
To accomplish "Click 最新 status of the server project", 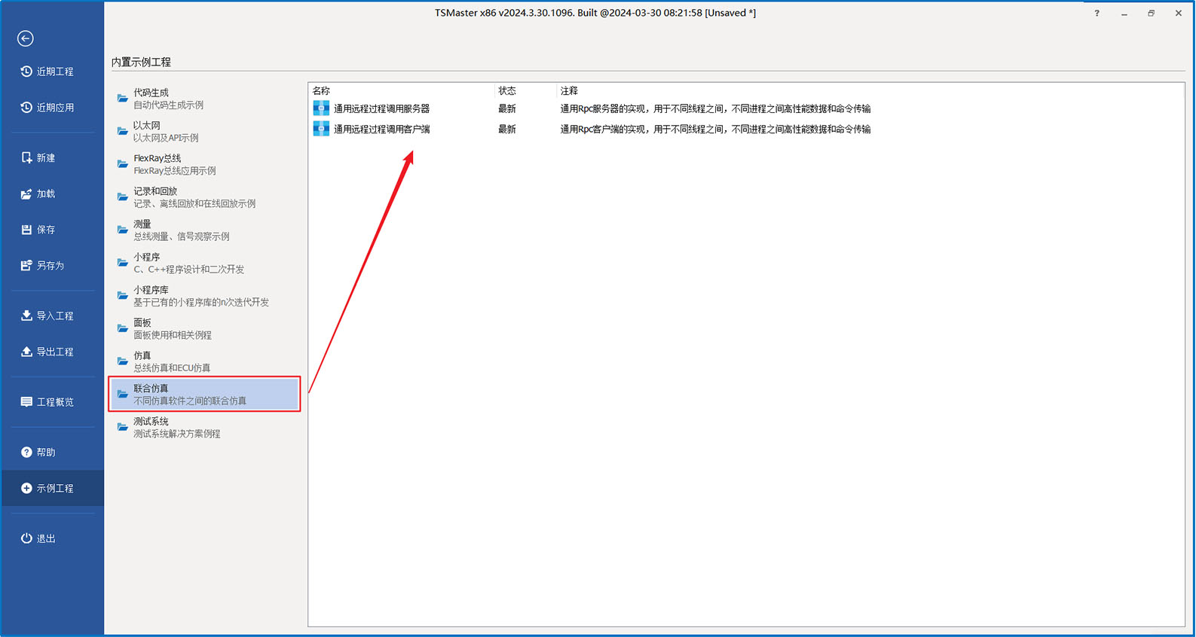I will coord(507,108).
